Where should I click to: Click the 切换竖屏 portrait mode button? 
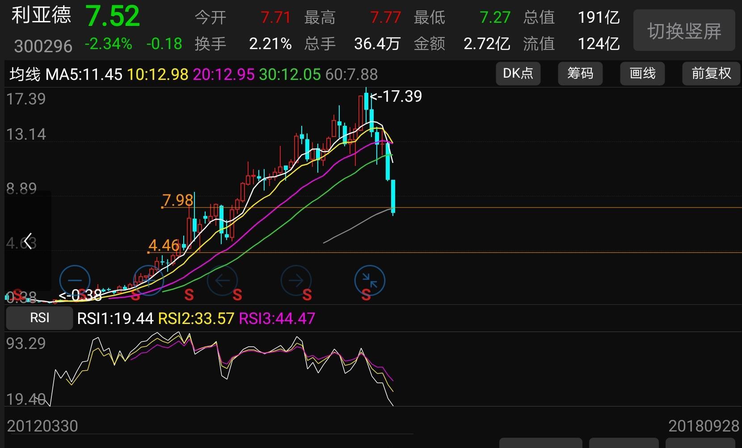pyautogui.click(x=683, y=30)
